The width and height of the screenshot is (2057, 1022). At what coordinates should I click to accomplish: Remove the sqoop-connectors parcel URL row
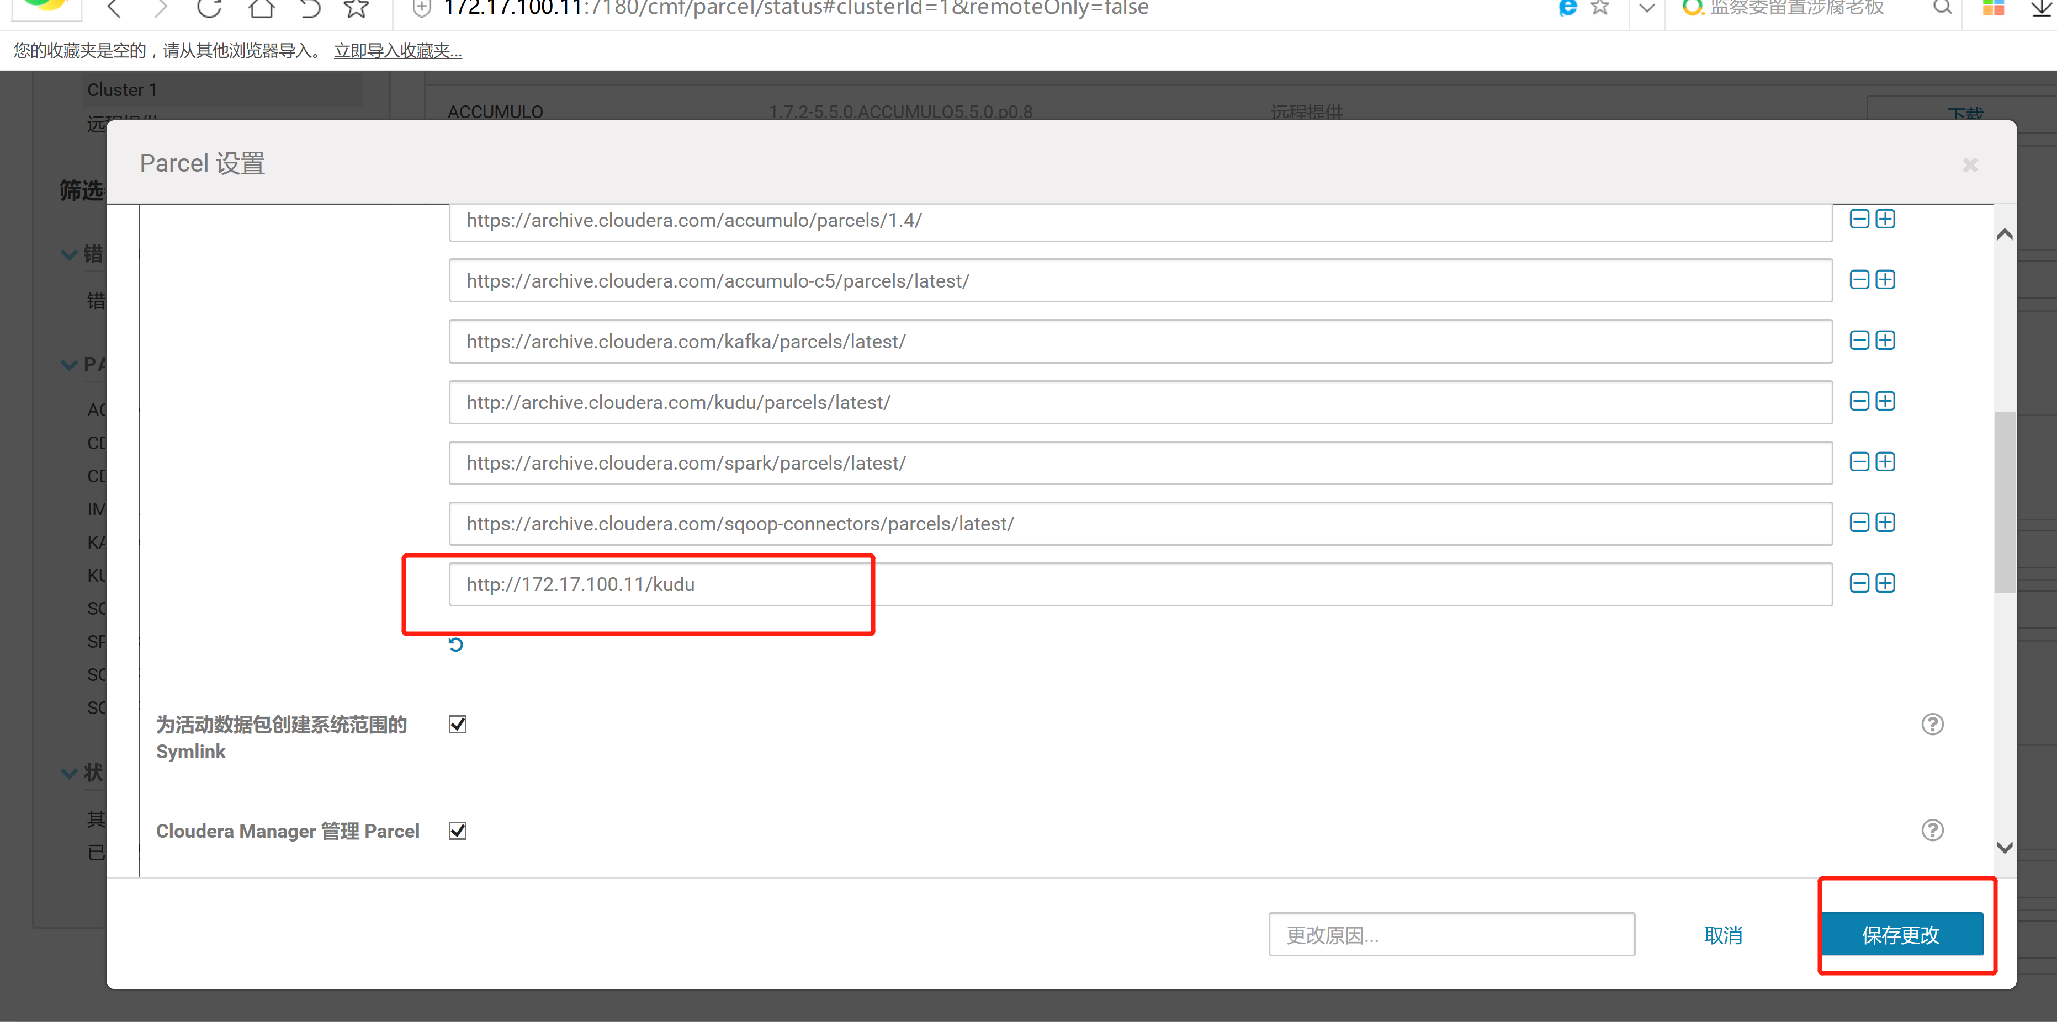tap(1859, 522)
